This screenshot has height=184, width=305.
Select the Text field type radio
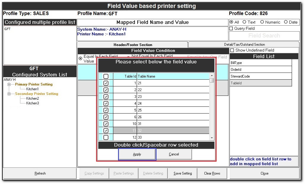pyautogui.click(x=244, y=22)
